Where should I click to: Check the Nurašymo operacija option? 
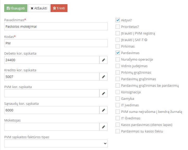click(118, 59)
